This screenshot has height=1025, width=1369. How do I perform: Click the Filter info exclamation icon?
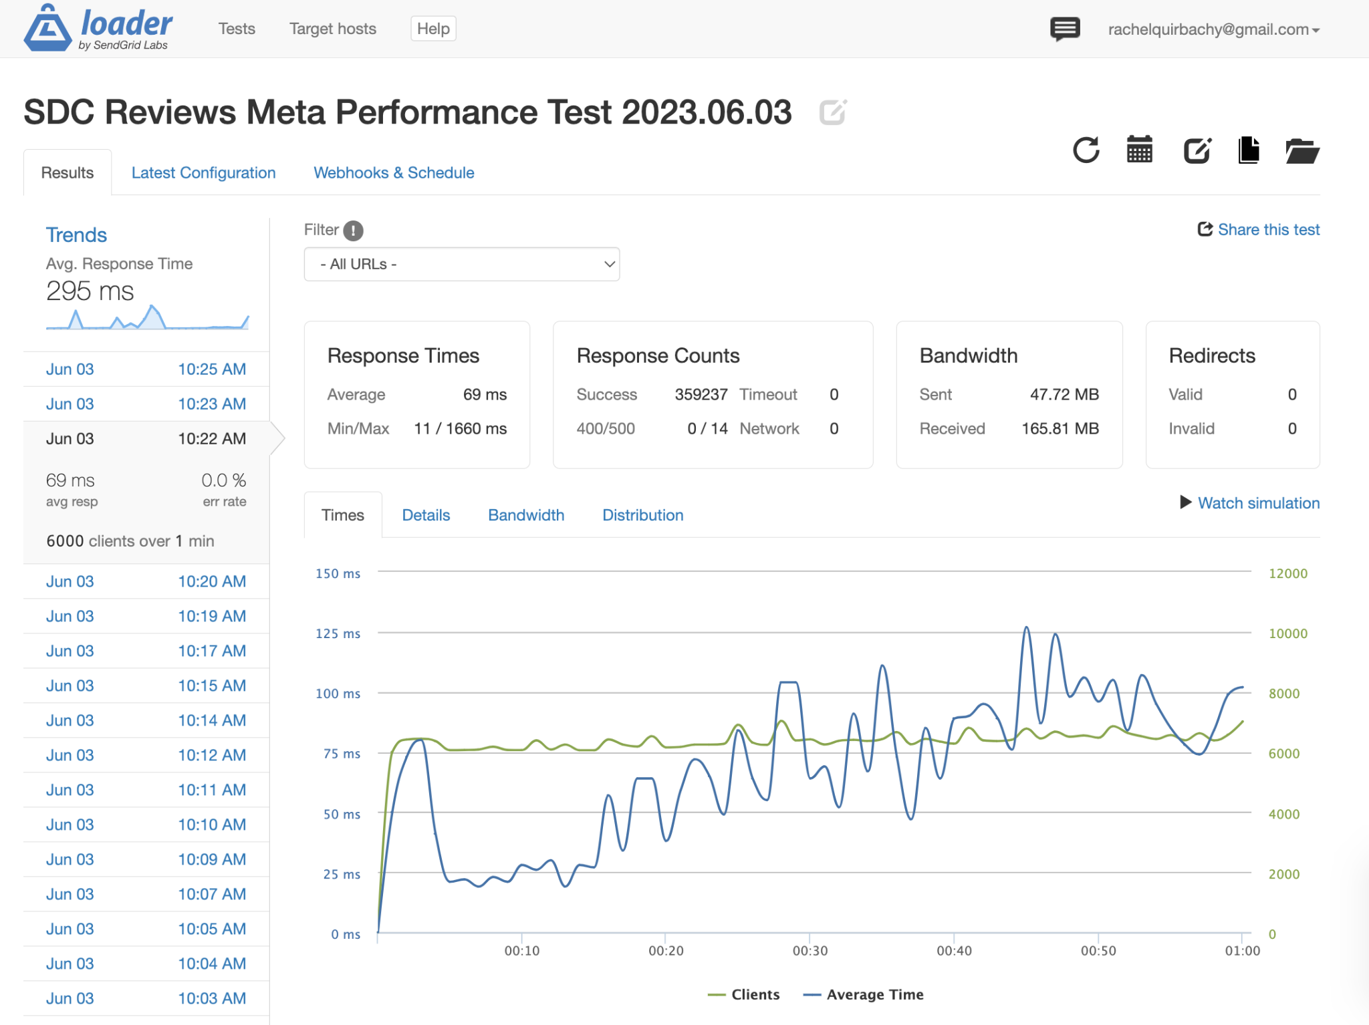point(353,231)
